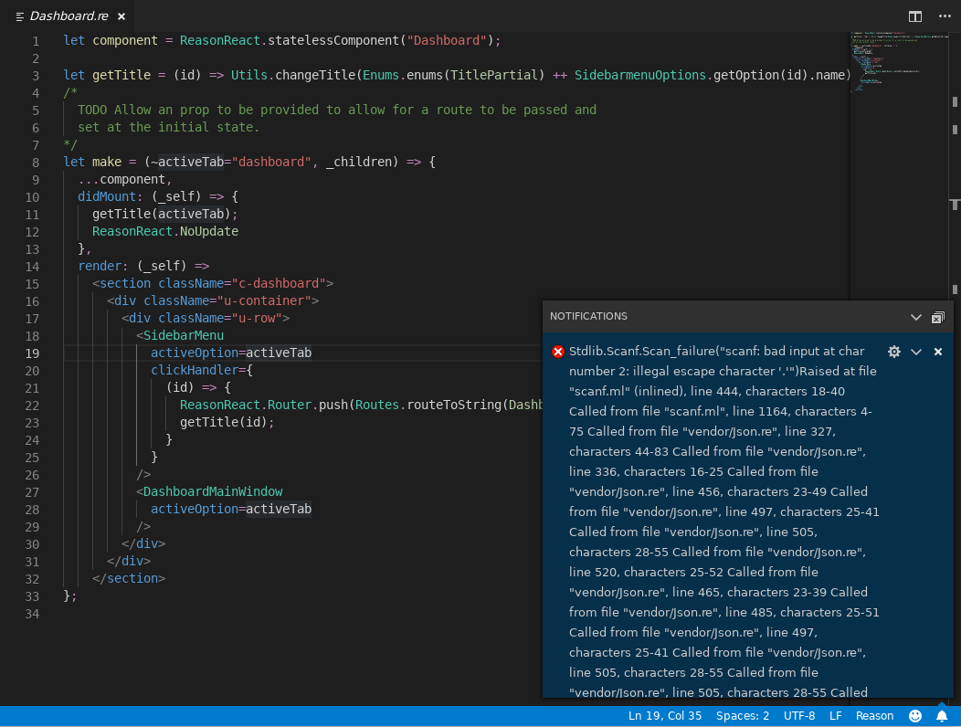
Task: Dismiss the Scan_failure notification
Action: [938, 352]
